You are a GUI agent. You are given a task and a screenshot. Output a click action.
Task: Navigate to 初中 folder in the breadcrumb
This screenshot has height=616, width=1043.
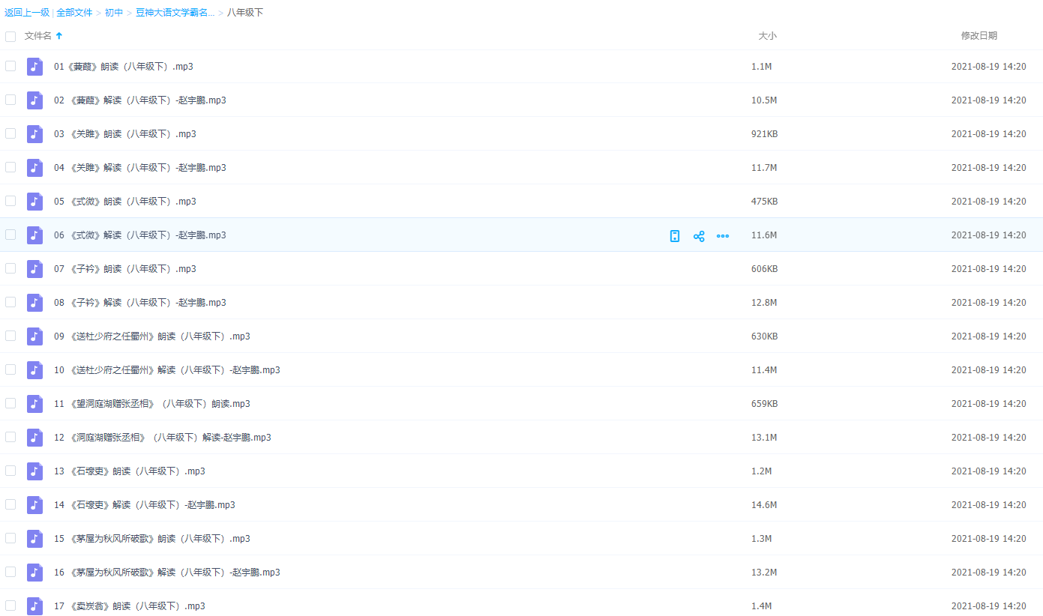[114, 13]
